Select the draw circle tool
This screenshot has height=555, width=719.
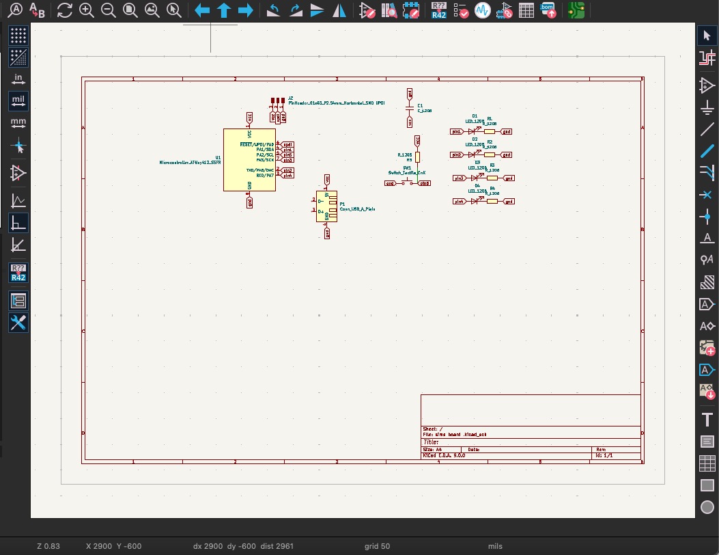pos(707,506)
